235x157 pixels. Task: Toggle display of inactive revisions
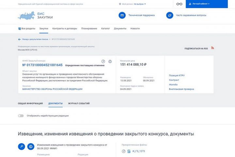pos(21,115)
